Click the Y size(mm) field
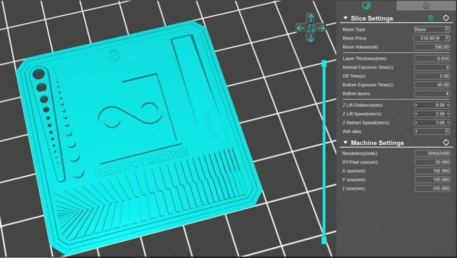Image resolution: width=457 pixels, height=258 pixels. point(432,180)
